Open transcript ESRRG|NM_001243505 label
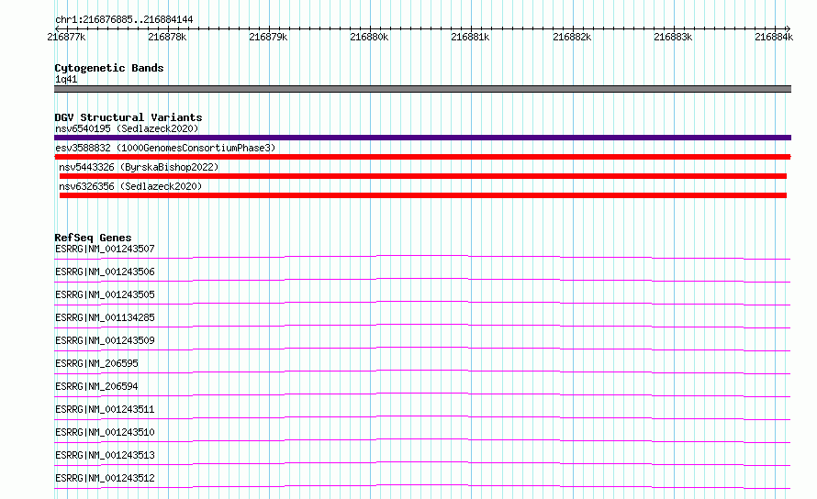Screen dimensions: 817x499 click(105, 294)
